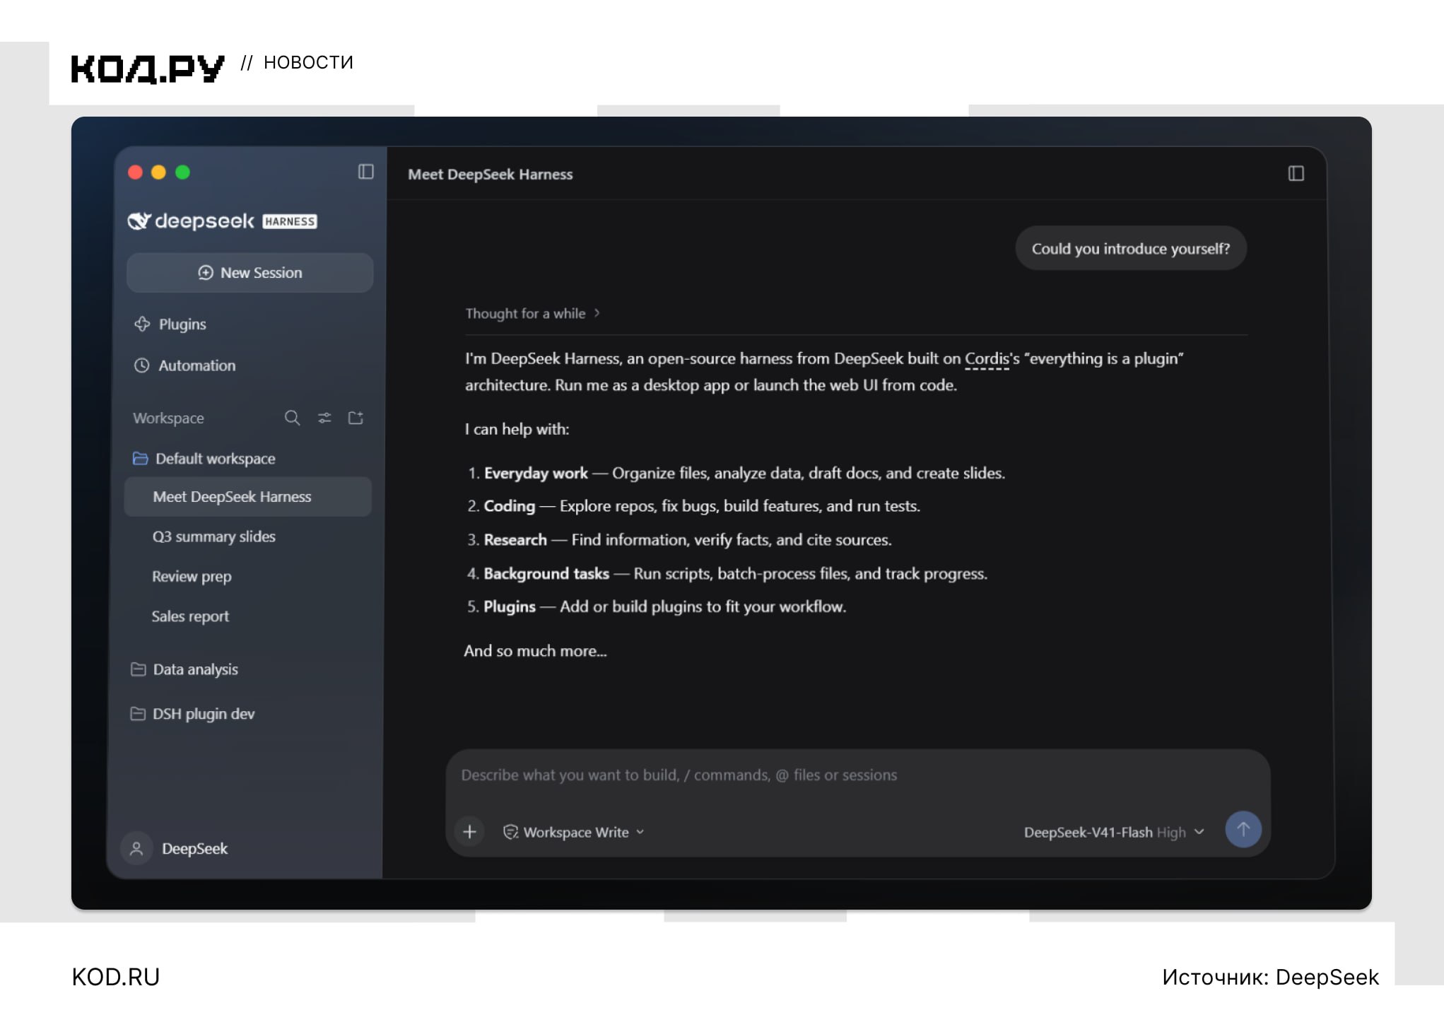The width and height of the screenshot is (1444, 1027).
Task: Open the Plugins page
Action: coord(170,324)
